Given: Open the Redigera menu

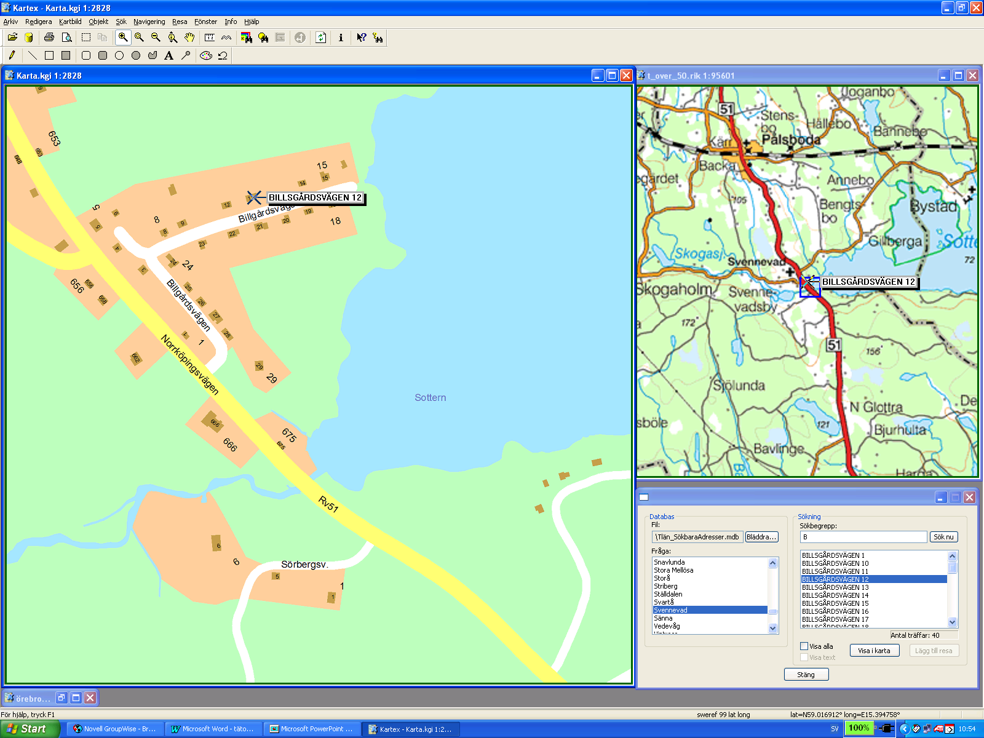Looking at the screenshot, I should [38, 22].
